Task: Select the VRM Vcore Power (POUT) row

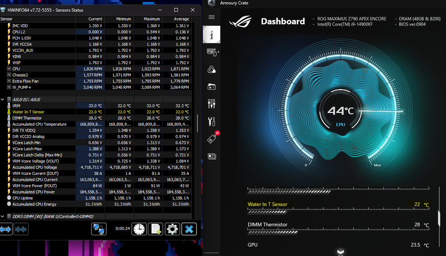Action: (x=96, y=186)
